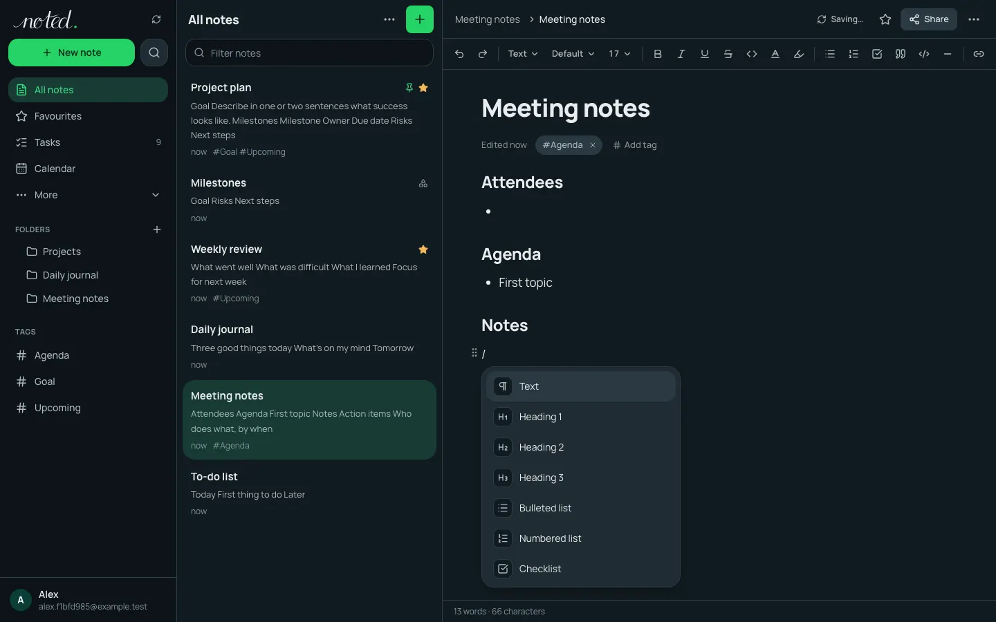Insert a numbered list from toolbar
The width and height of the screenshot is (996, 622).
[854, 54]
